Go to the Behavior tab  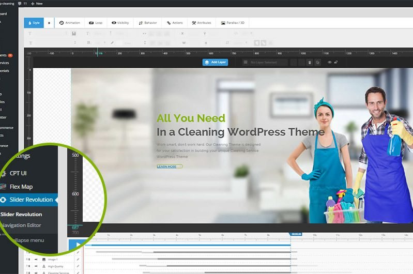tap(148, 23)
